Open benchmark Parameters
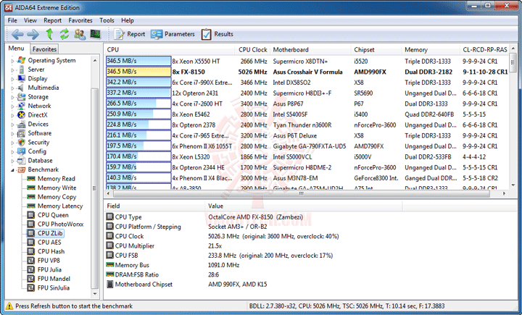Screen dimensions: 522x315 pos(173,34)
